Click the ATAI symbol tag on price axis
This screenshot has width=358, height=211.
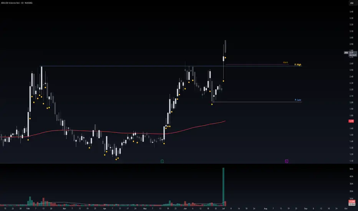point(346,53)
